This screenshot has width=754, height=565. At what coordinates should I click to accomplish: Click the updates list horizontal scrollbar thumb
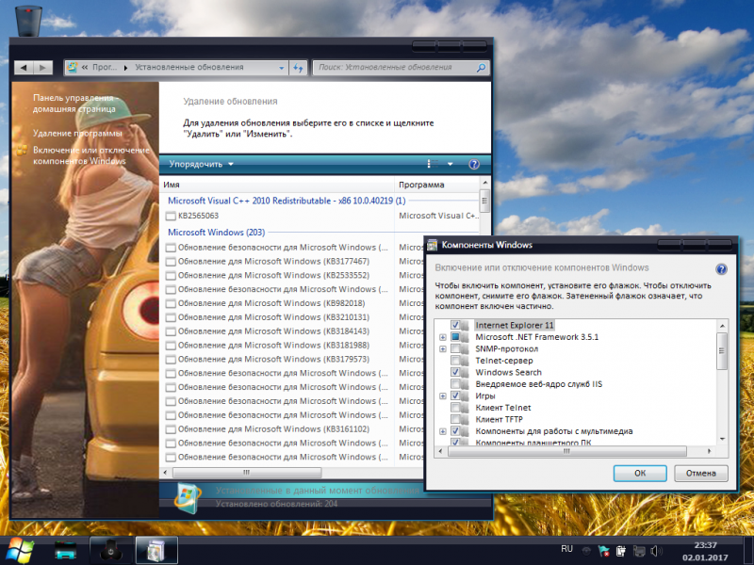point(247,473)
